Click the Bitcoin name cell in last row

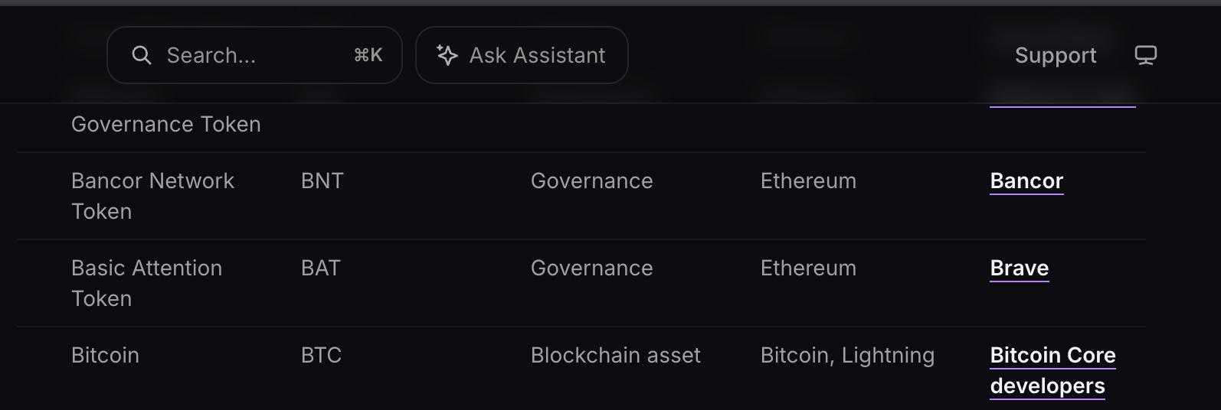(x=105, y=355)
